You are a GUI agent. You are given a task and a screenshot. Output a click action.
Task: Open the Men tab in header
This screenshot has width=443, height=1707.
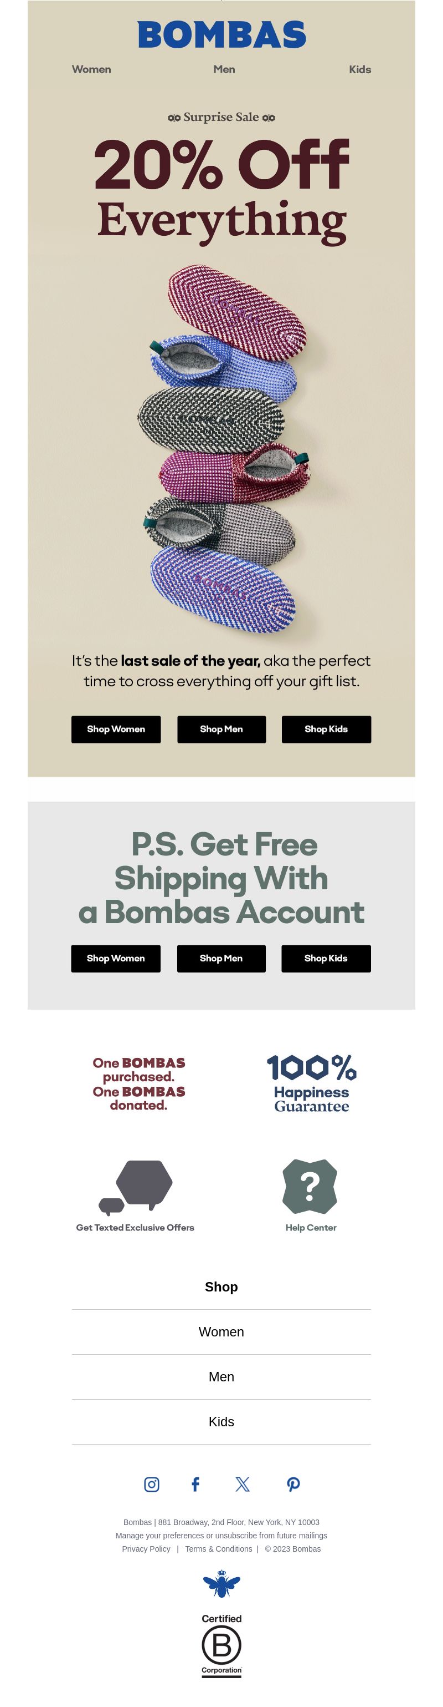point(224,69)
